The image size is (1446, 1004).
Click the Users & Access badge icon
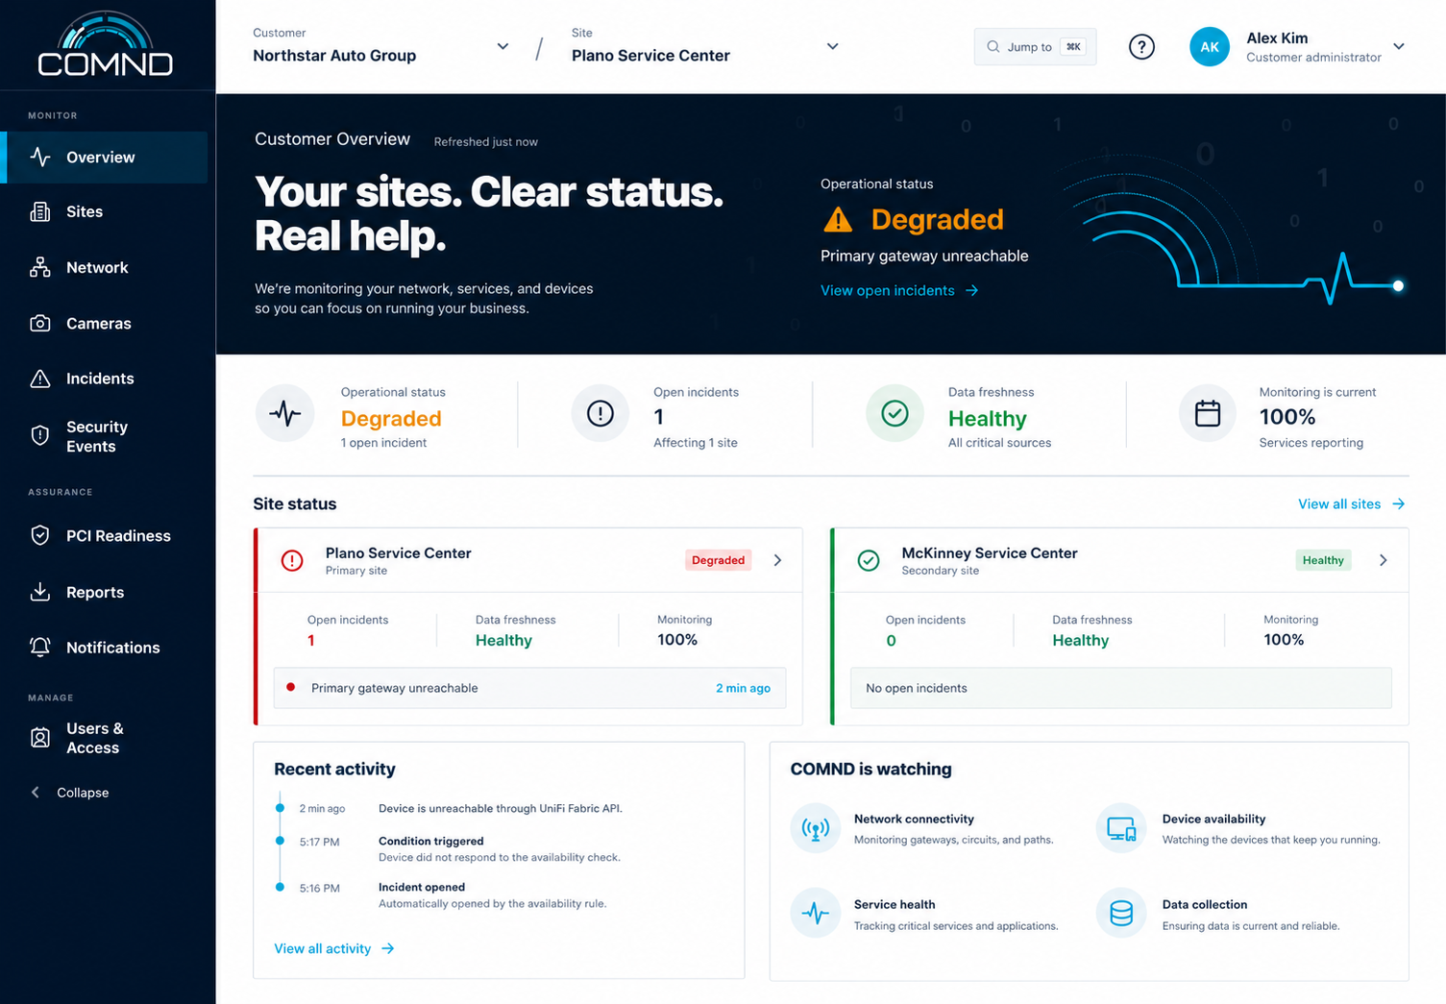pyautogui.click(x=40, y=738)
